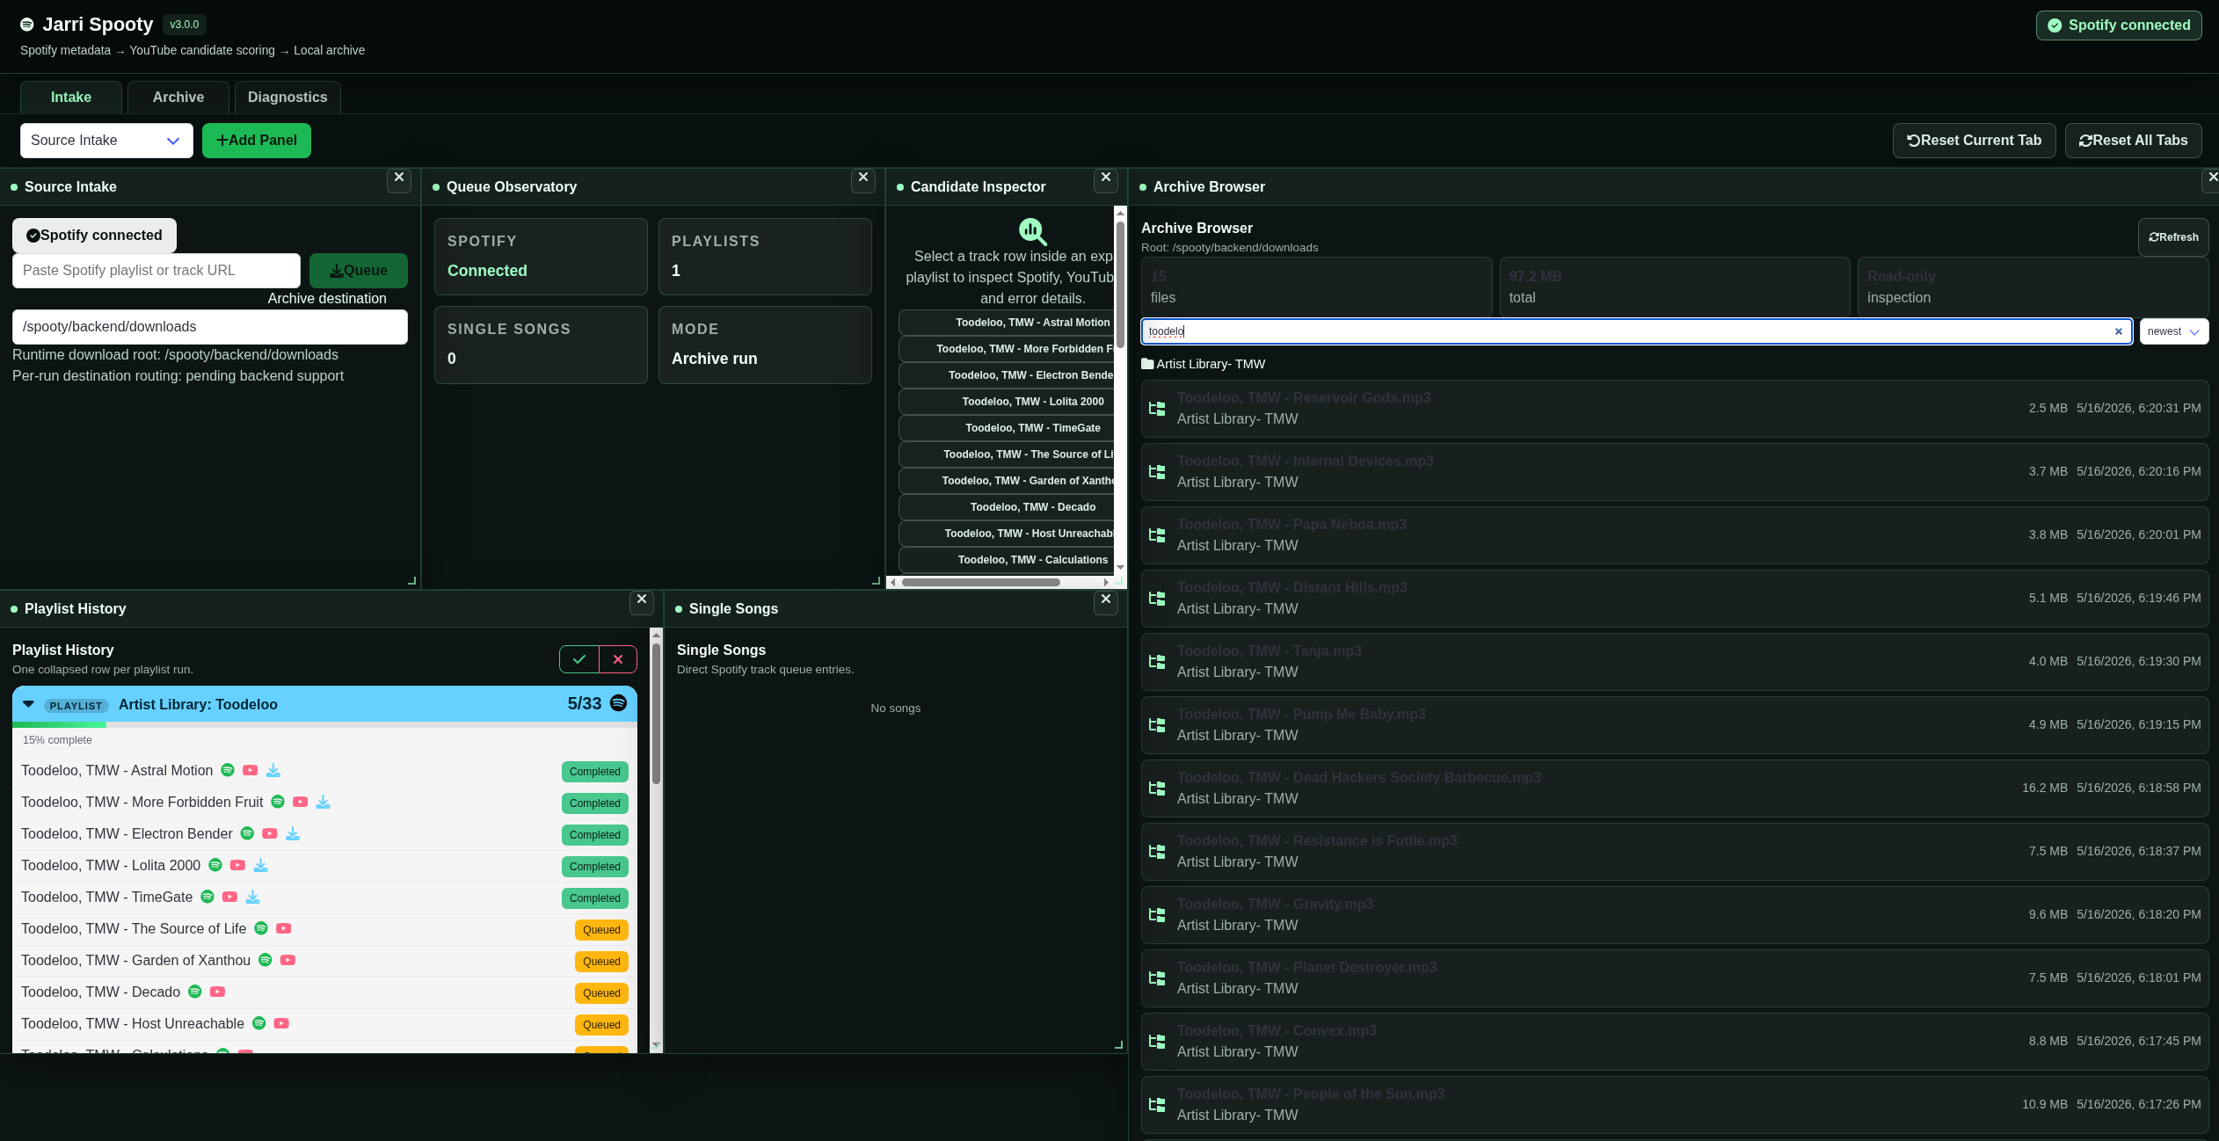This screenshot has height=1141, width=2219.
Task: Click file tree icon for Gravity.mp3
Action: 1158,915
